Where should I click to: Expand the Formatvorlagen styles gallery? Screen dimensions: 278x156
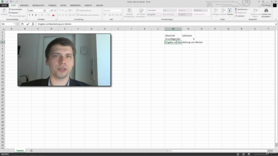point(209,16)
